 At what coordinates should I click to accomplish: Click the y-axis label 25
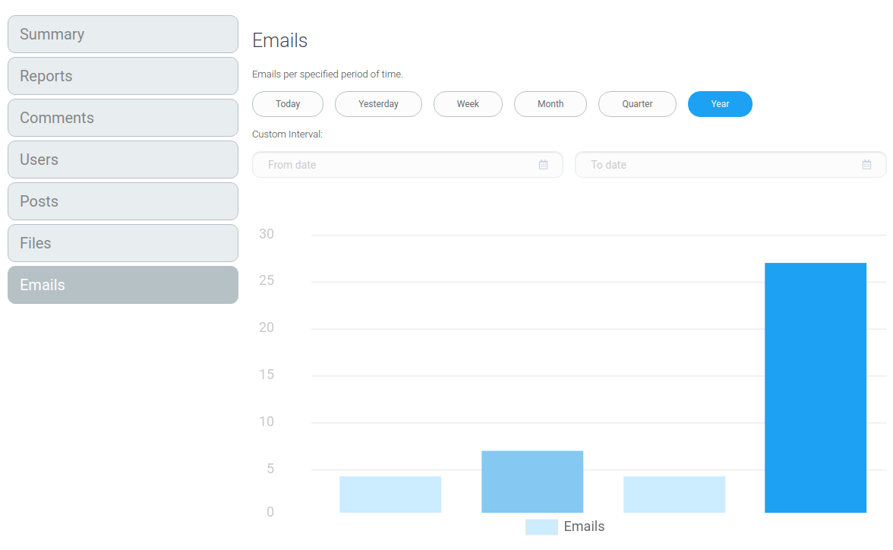click(267, 280)
